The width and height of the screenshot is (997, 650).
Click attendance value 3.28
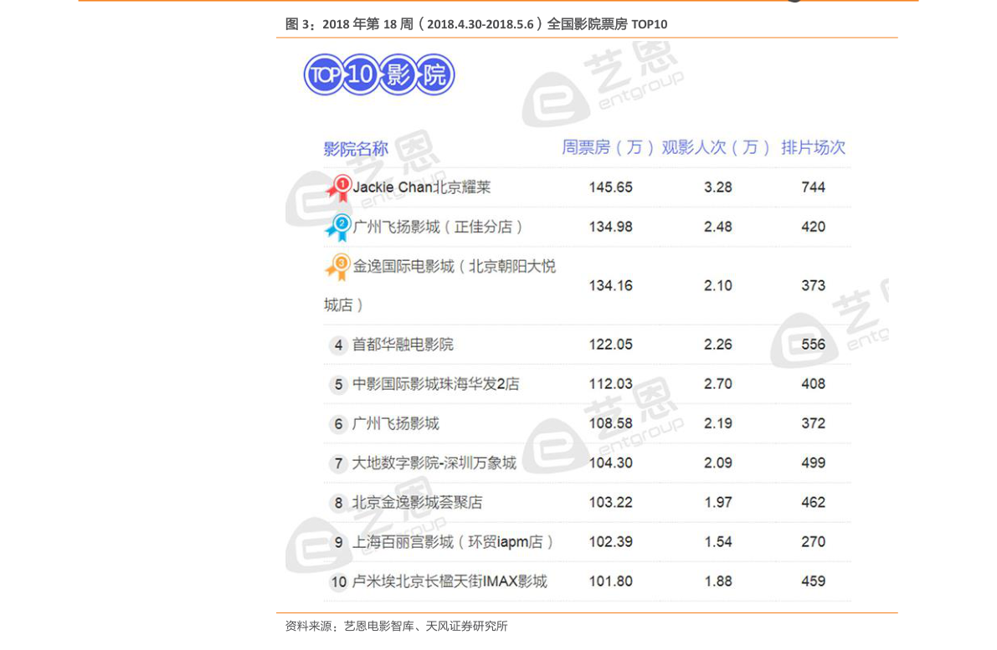pyautogui.click(x=718, y=187)
